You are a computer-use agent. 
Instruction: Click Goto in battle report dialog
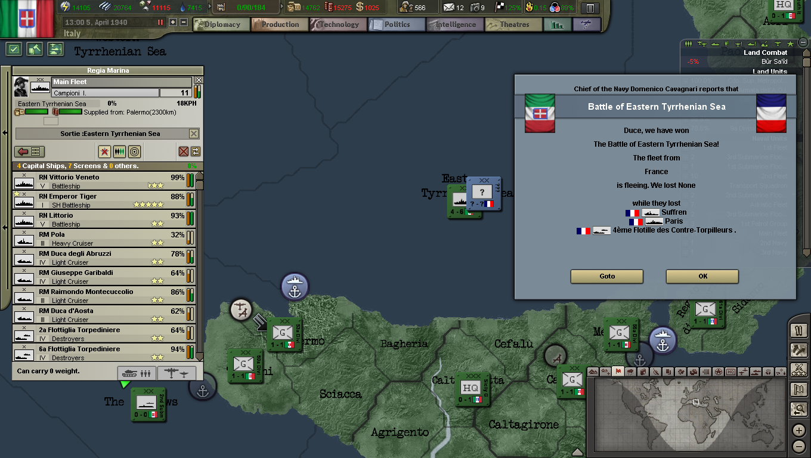pos(606,276)
